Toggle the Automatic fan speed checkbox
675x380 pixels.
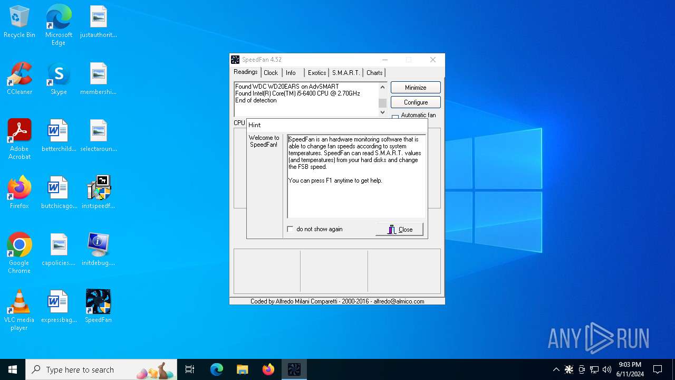395,117
